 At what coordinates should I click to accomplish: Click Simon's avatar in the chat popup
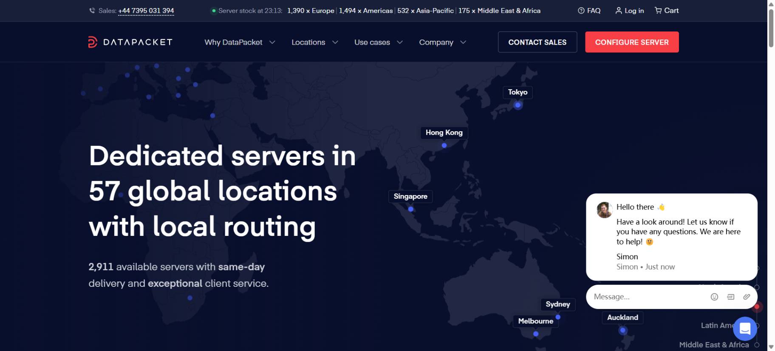[604, 210]
